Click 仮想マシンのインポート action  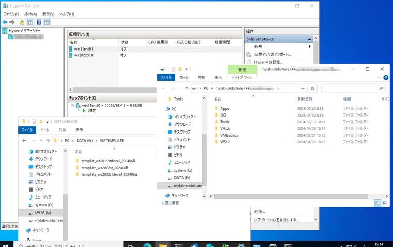click(x=273, y=54)
